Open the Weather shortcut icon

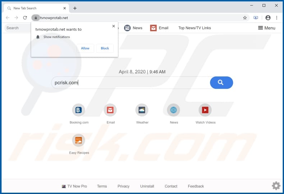tap(142, 110)
